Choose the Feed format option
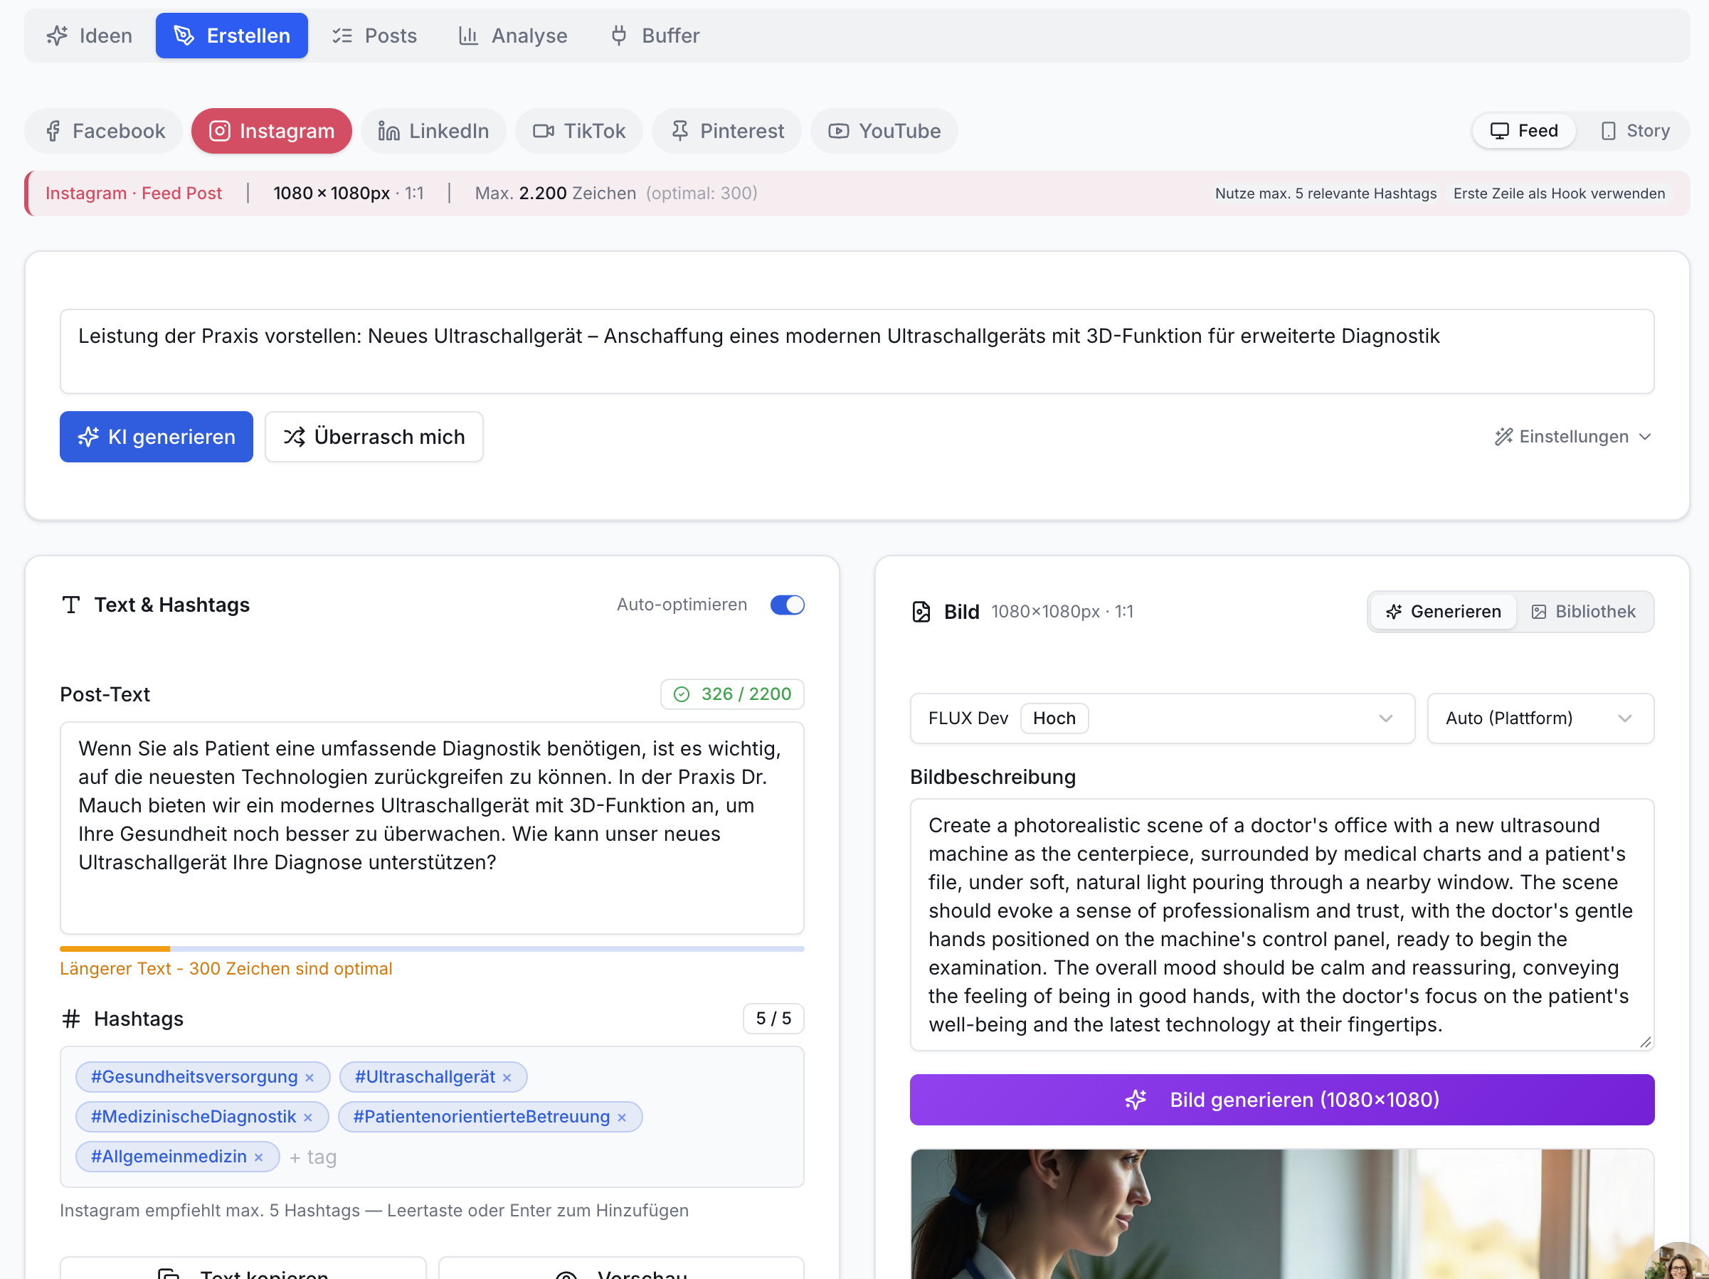This screenshot has width=1709, height=1279. pyautogui.click(x=1524, y=130)
